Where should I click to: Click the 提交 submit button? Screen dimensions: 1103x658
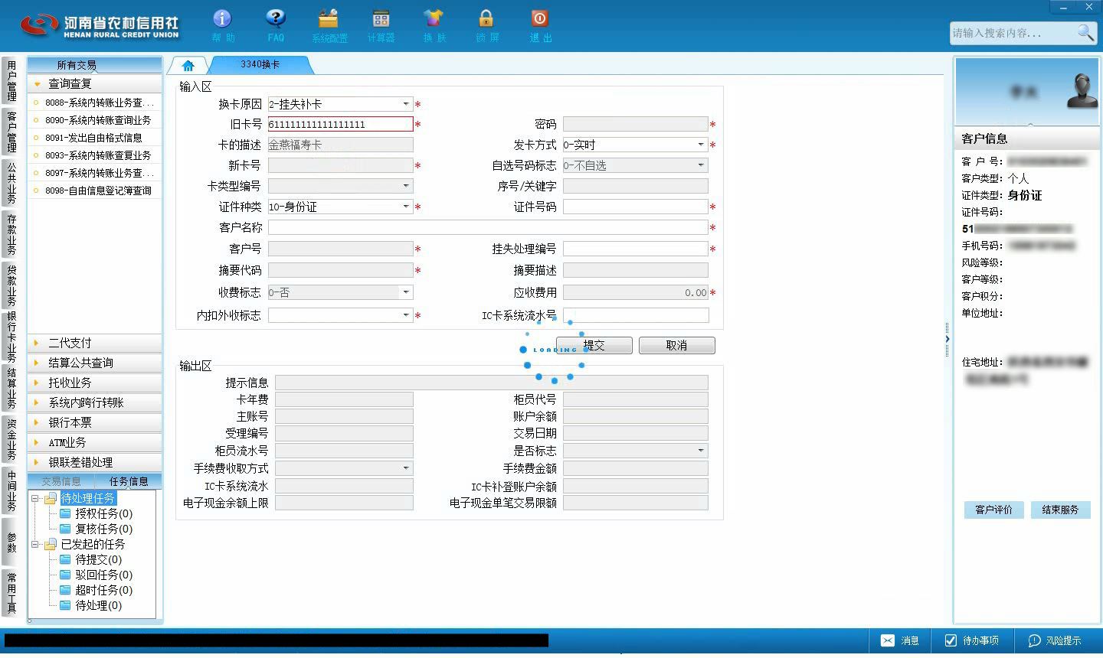click(x=594, y=345)
